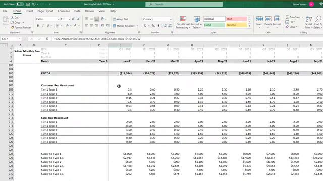This screenshot has width=323, height=181.
Task: Click the Name Box showing the cell reference
Action: tap(11, 39)
